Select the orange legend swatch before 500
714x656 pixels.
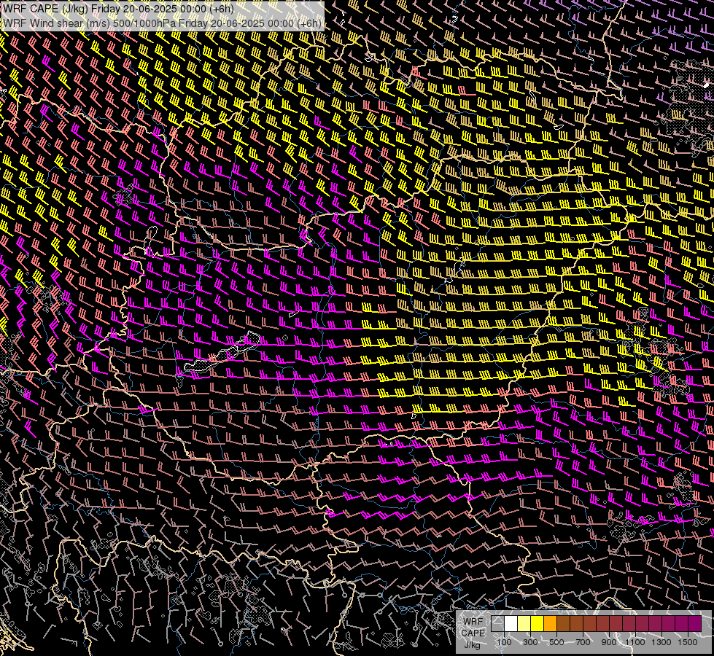550,623
